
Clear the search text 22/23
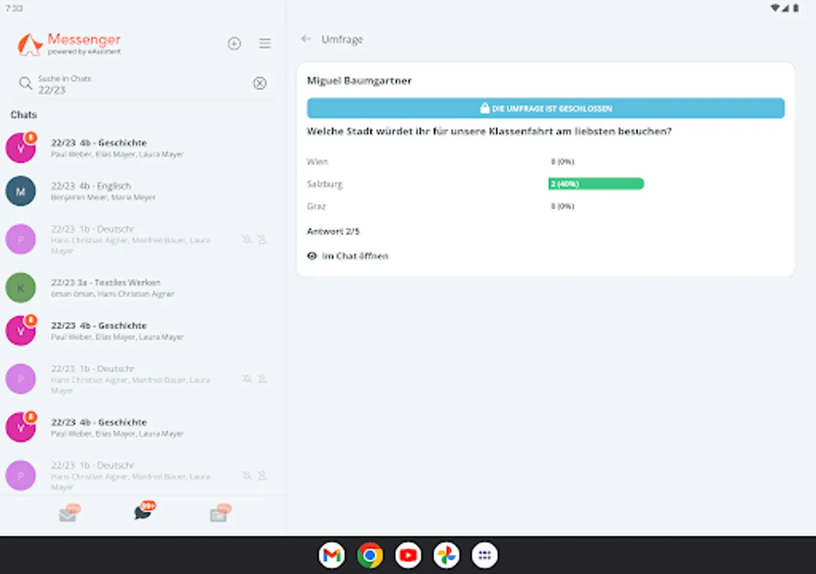point(260,84)
